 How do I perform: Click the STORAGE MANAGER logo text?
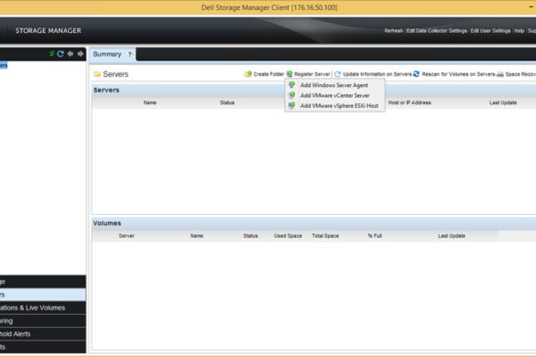click(x=49, y=31)
